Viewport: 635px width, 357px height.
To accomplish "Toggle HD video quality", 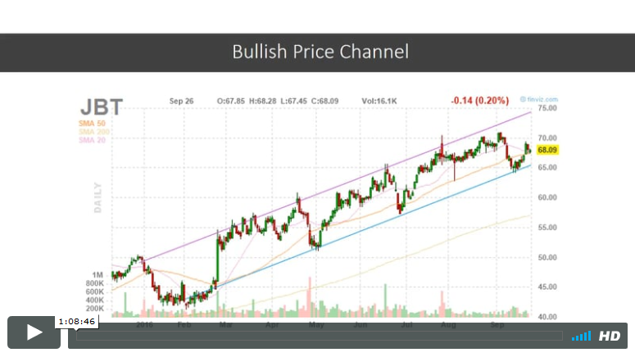I will click(609, 336).
